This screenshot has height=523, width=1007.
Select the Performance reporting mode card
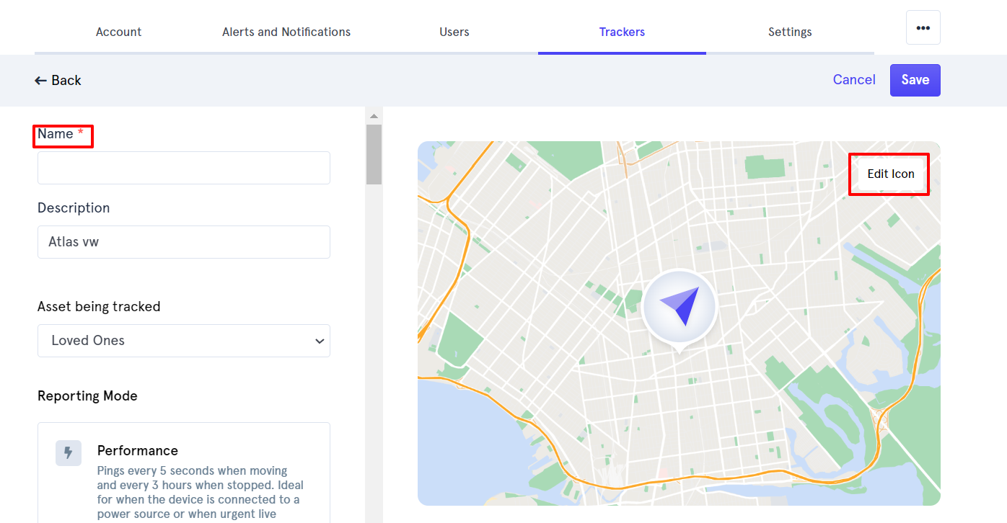click(184, 472)
